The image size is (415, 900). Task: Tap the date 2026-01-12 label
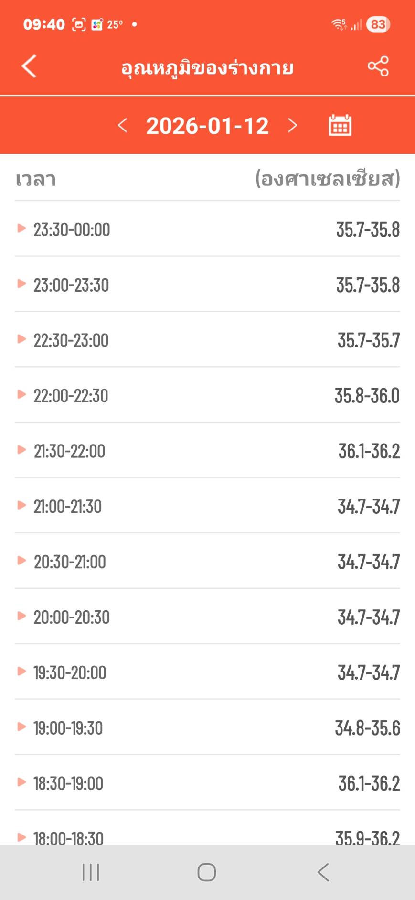tap(207, 126)
